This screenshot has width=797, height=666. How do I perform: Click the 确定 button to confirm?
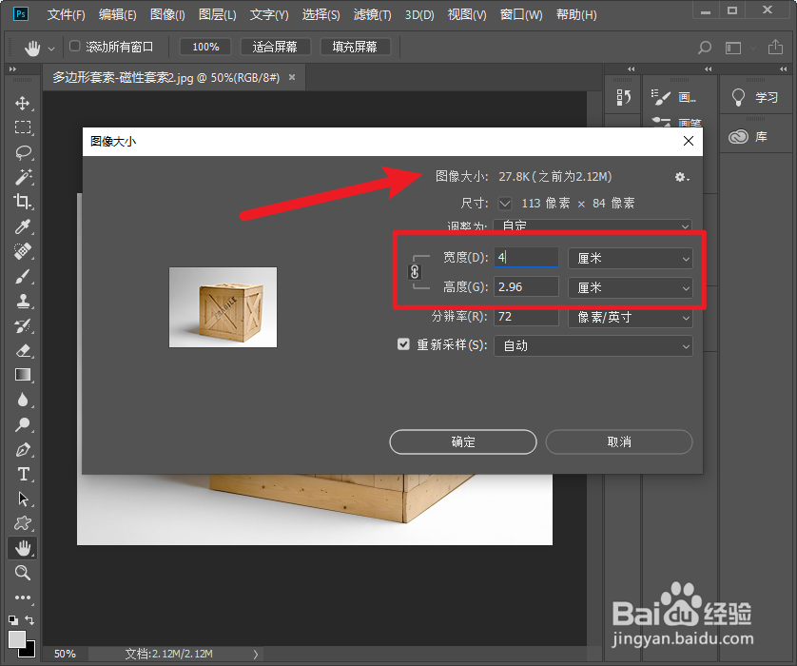[x=462, y=441]
